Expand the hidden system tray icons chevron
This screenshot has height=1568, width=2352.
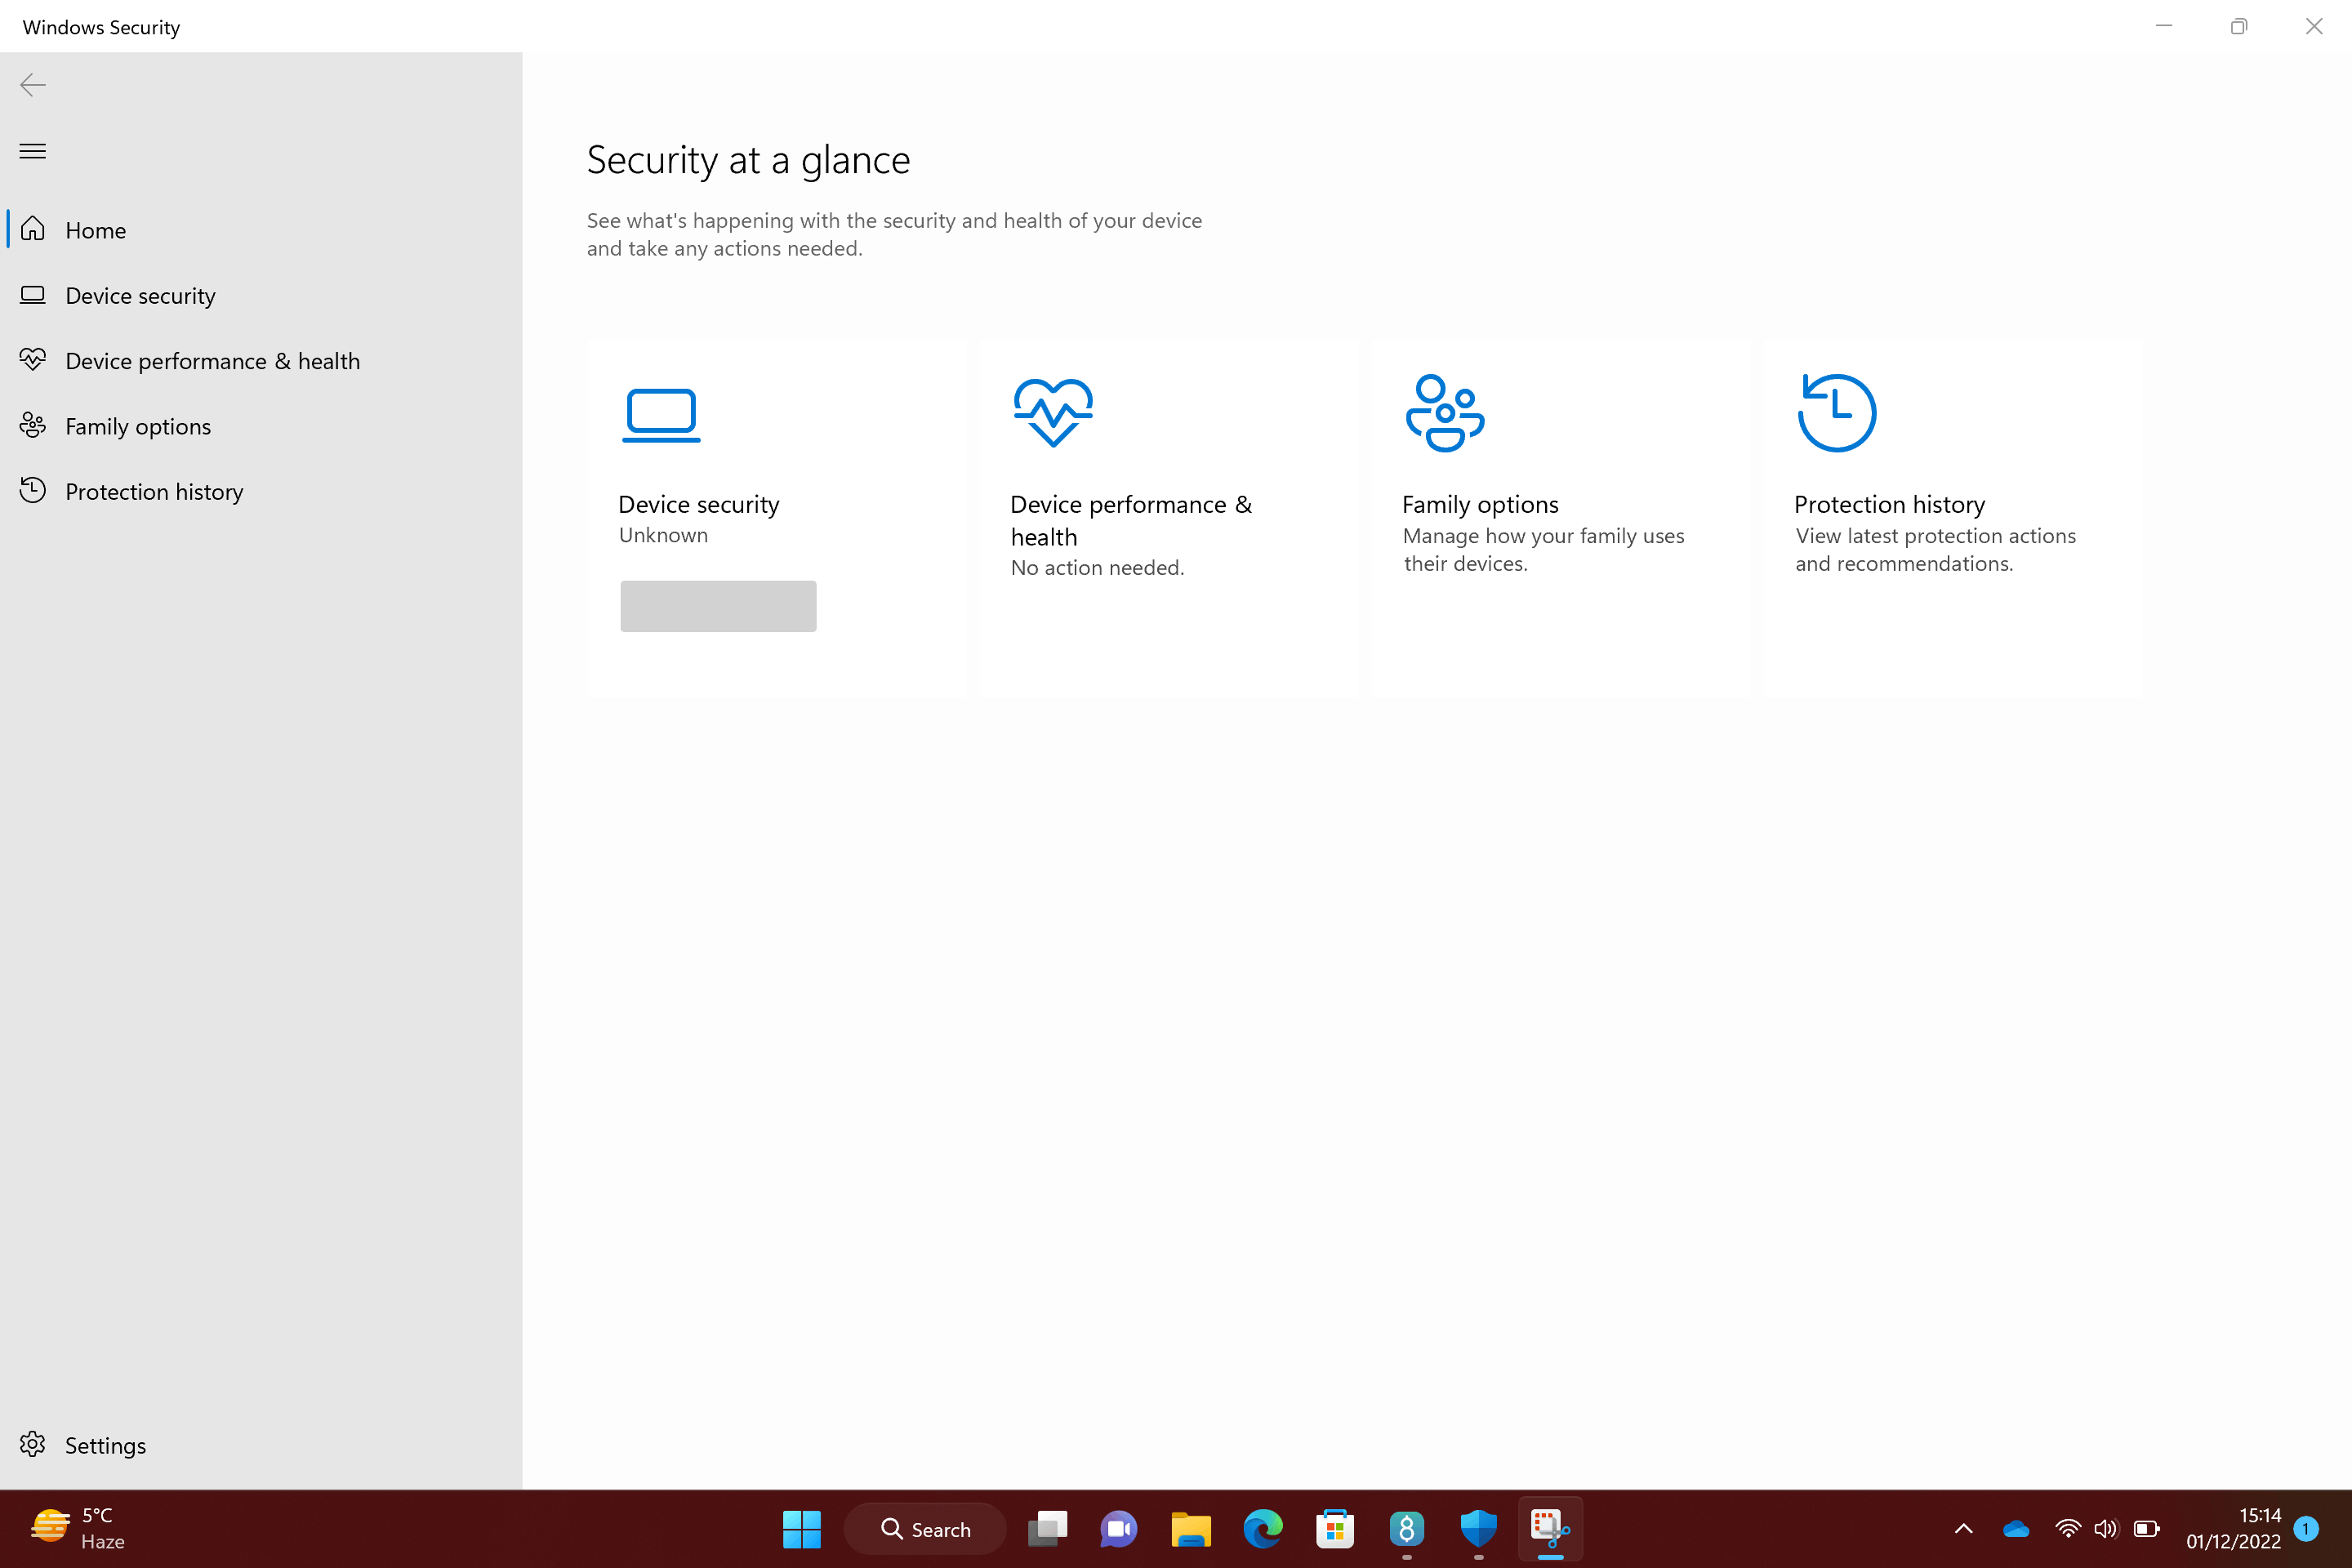click(x=1963, y=1529)
